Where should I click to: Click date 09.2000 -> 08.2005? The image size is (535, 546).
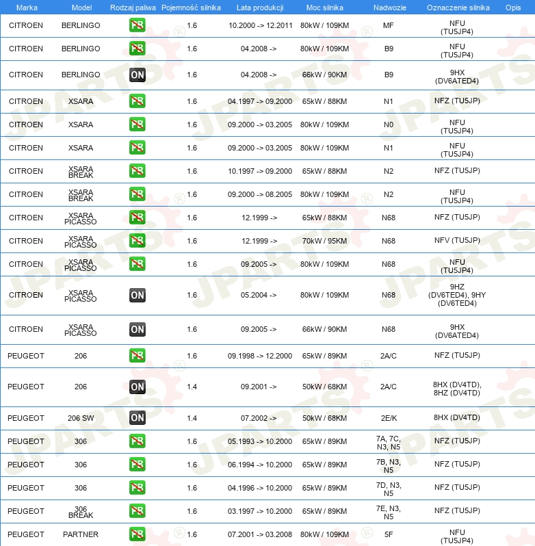click(x=260, y=194)
